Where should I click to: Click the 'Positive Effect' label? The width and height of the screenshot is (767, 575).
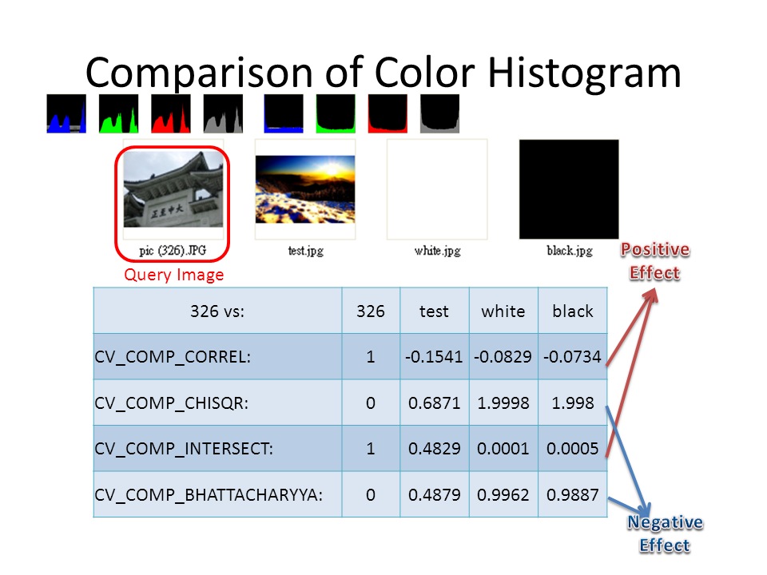[x=655, y=261]
